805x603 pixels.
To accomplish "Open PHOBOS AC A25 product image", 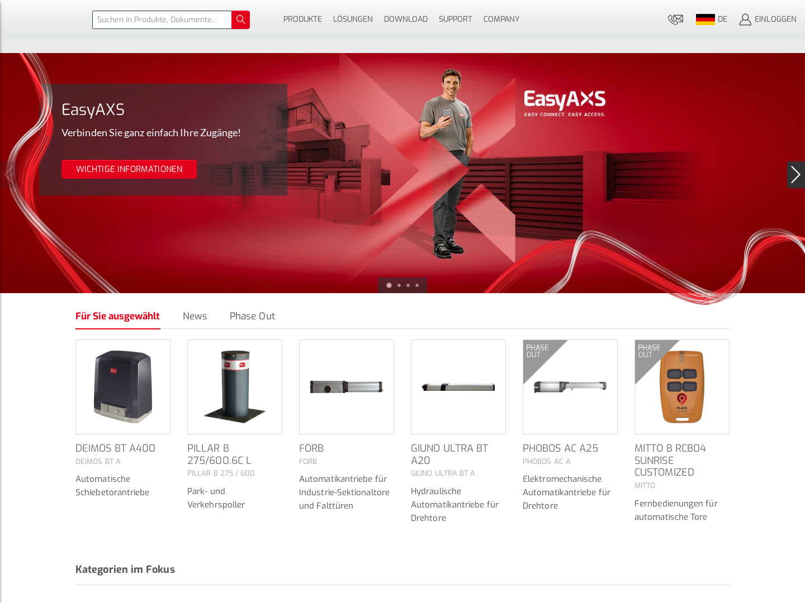I will click(570, 387).
